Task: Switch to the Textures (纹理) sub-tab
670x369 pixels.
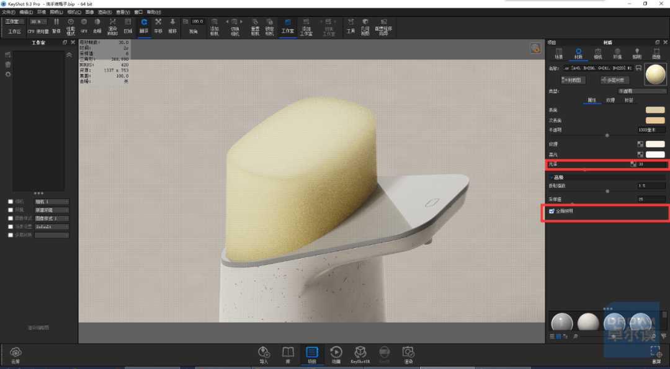Action: [610, 100]
